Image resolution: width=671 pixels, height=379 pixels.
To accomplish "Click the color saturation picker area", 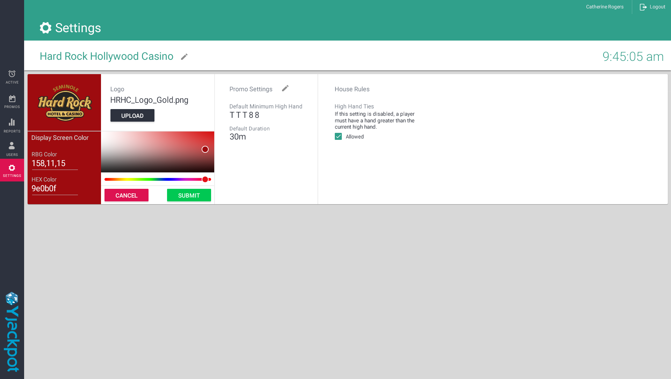I will (157, 152).
